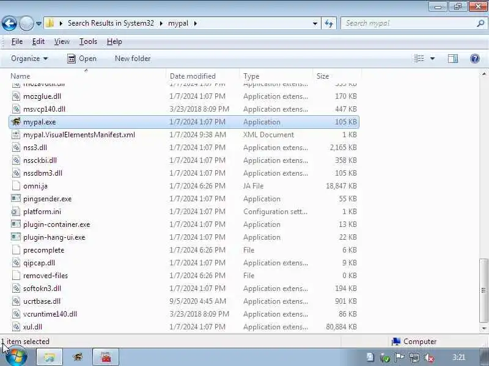This screenshot has height=366, width=489.
Task: Open the View menu
Action: click(x=62, y=41)
